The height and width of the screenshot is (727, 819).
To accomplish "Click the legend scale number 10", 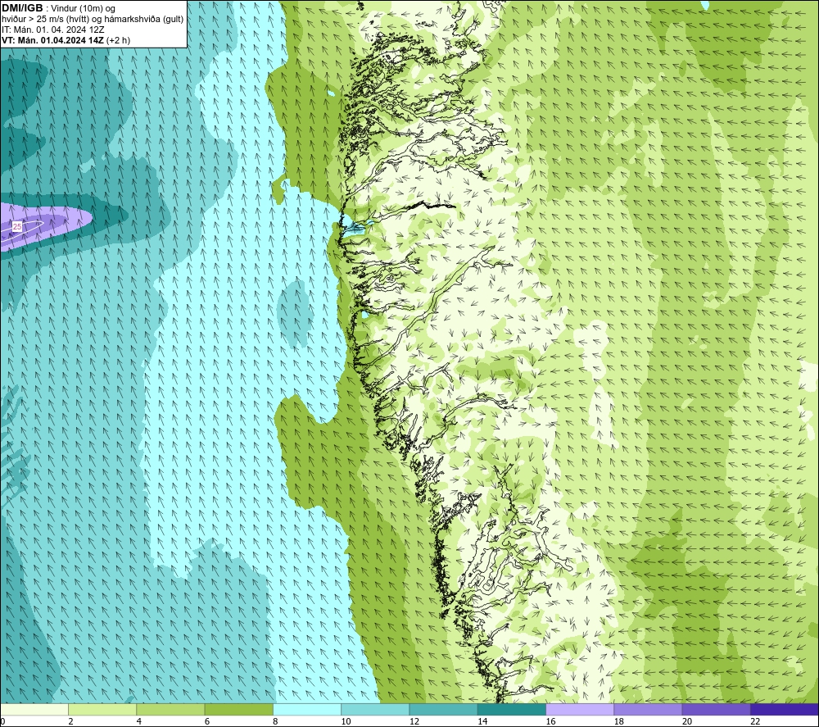I will 346,721.
